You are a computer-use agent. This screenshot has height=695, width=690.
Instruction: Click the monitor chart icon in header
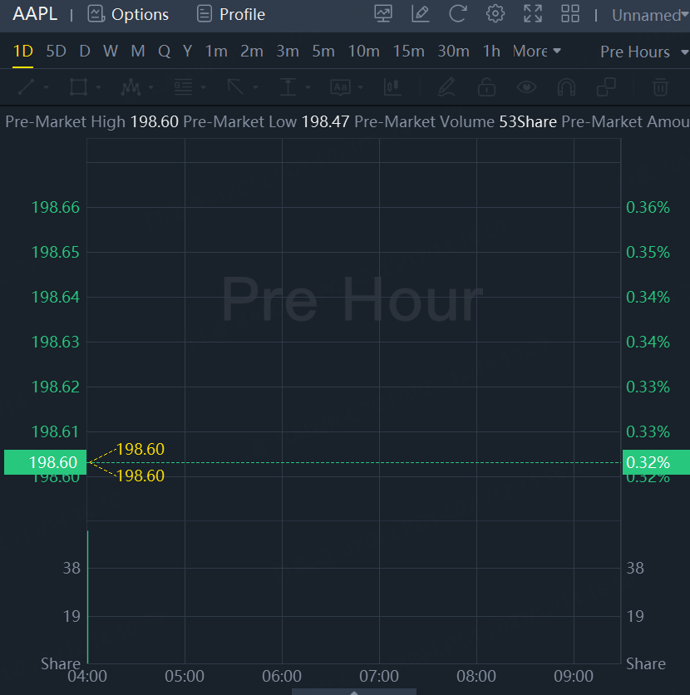click(383, 14)
